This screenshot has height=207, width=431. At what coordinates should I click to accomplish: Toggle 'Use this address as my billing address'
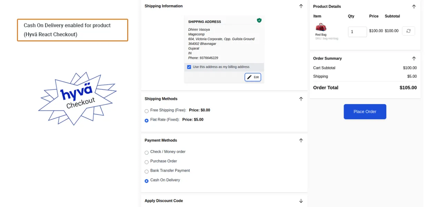(189, 67)
